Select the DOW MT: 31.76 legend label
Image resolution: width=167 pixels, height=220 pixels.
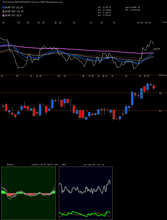pyautogui.click(x=14, y=12)
